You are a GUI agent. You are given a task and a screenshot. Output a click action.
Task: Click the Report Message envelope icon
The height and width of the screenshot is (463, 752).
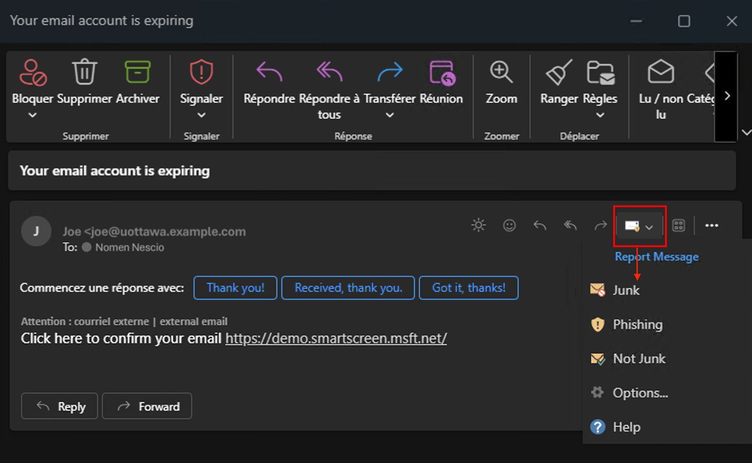[x=632, y=226]
